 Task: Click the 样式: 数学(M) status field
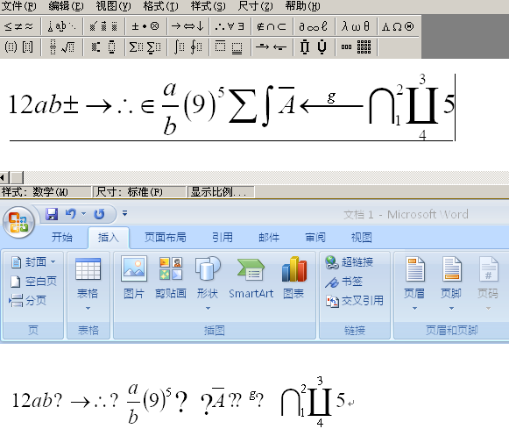pos(46,192)
